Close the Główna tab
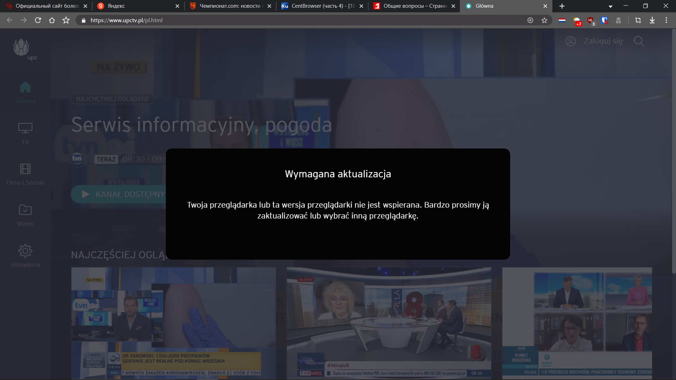The height and width of the screenshot is (380, 676). (x=545, y=6)
